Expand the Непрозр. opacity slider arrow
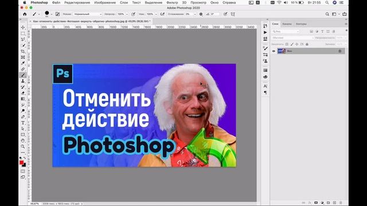The width and height of the screenshot is (367, 206). pos(127,14)
